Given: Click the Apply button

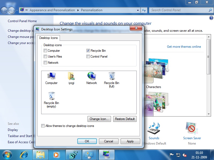Looking at the screenshot, I should (130, 141).
